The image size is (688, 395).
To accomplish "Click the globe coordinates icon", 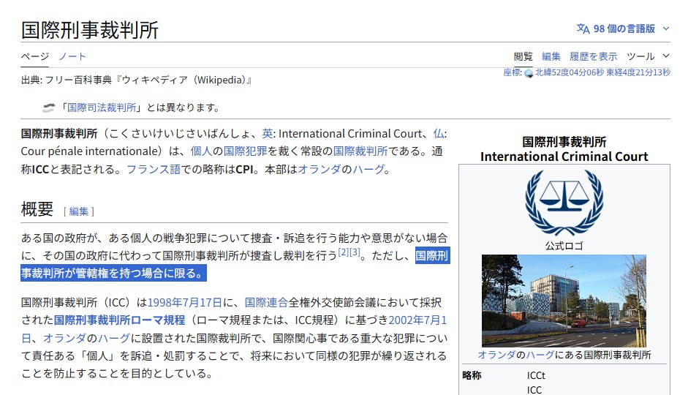I will pyautogui.click(x=529, y=73).
